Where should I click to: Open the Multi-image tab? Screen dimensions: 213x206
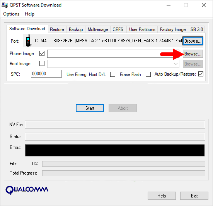(98, 29)
